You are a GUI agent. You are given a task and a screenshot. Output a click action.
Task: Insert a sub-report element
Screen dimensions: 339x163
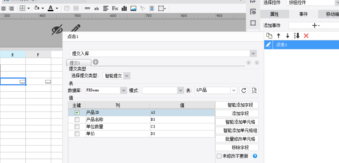[152, 9]
